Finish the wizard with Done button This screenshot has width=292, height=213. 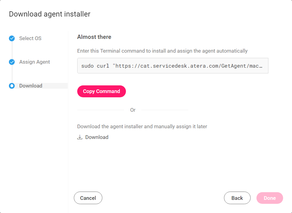[x=270, y=198]
